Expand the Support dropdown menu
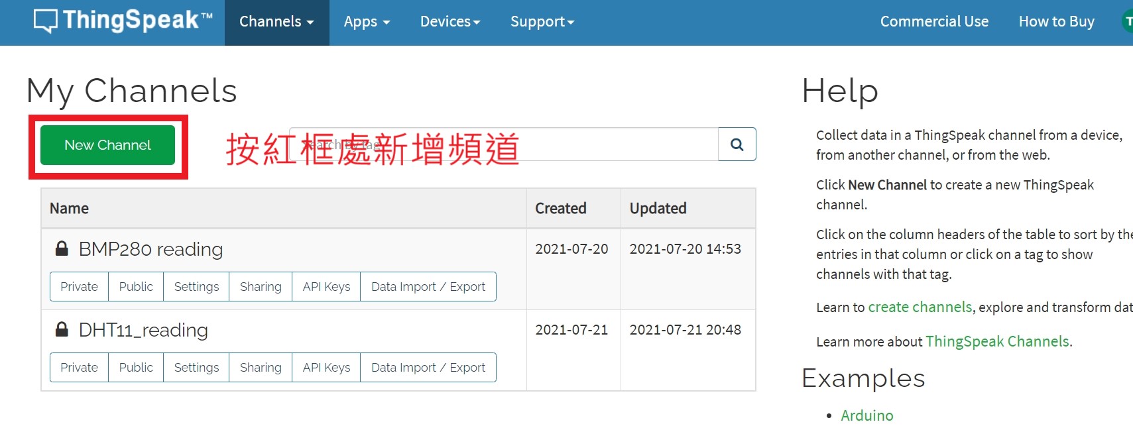The width and height of the screenshot is (1133, 428). tap(542, 22)
